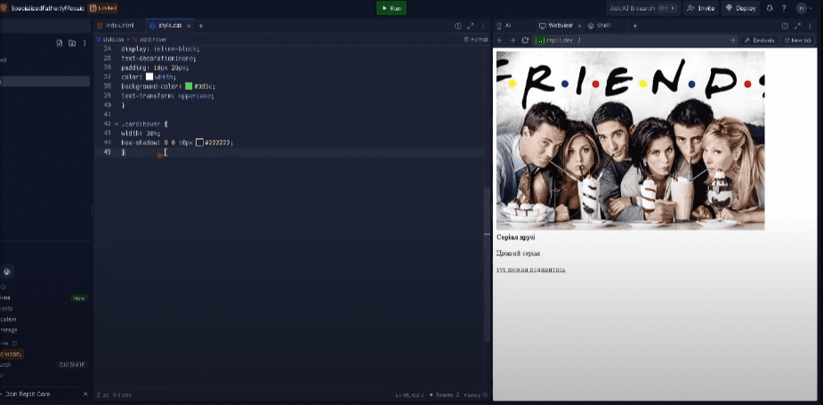
Task: Open the editor pane options menu
Action: coord(482,26)
